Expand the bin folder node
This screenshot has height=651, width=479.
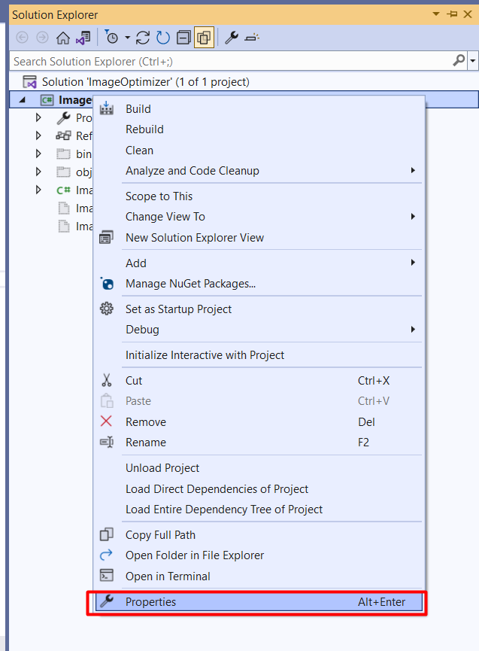38,154
